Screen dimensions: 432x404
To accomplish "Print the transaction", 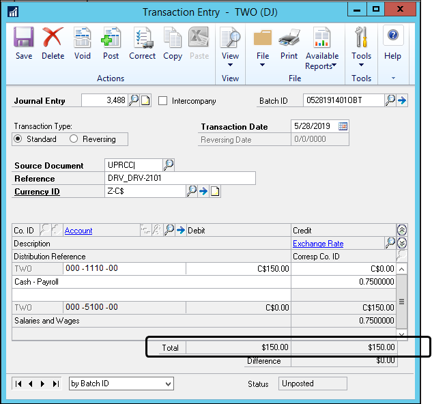I will click(x=289, y=43).
